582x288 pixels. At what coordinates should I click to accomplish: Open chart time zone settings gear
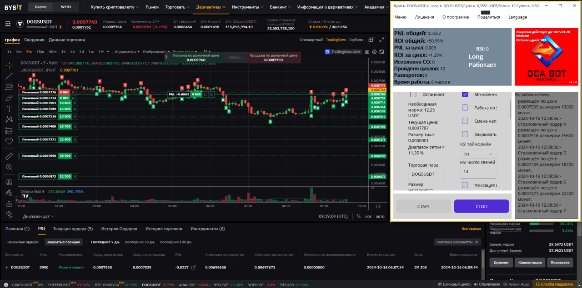378,206
